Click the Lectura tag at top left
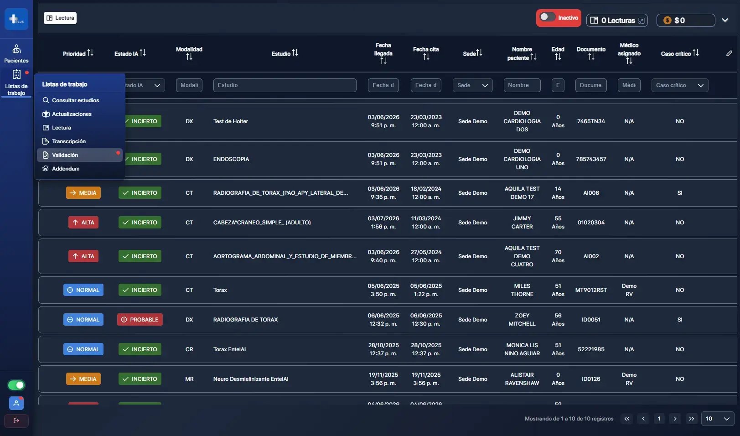The height and width of the screenshot is (436, 740). pos(60,18)
